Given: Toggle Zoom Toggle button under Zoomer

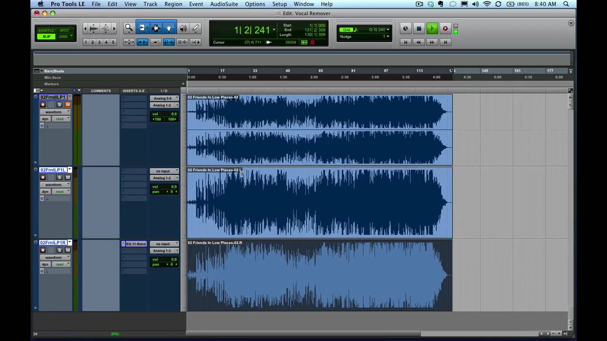Looking at the screenshot, I should [129, 42].
